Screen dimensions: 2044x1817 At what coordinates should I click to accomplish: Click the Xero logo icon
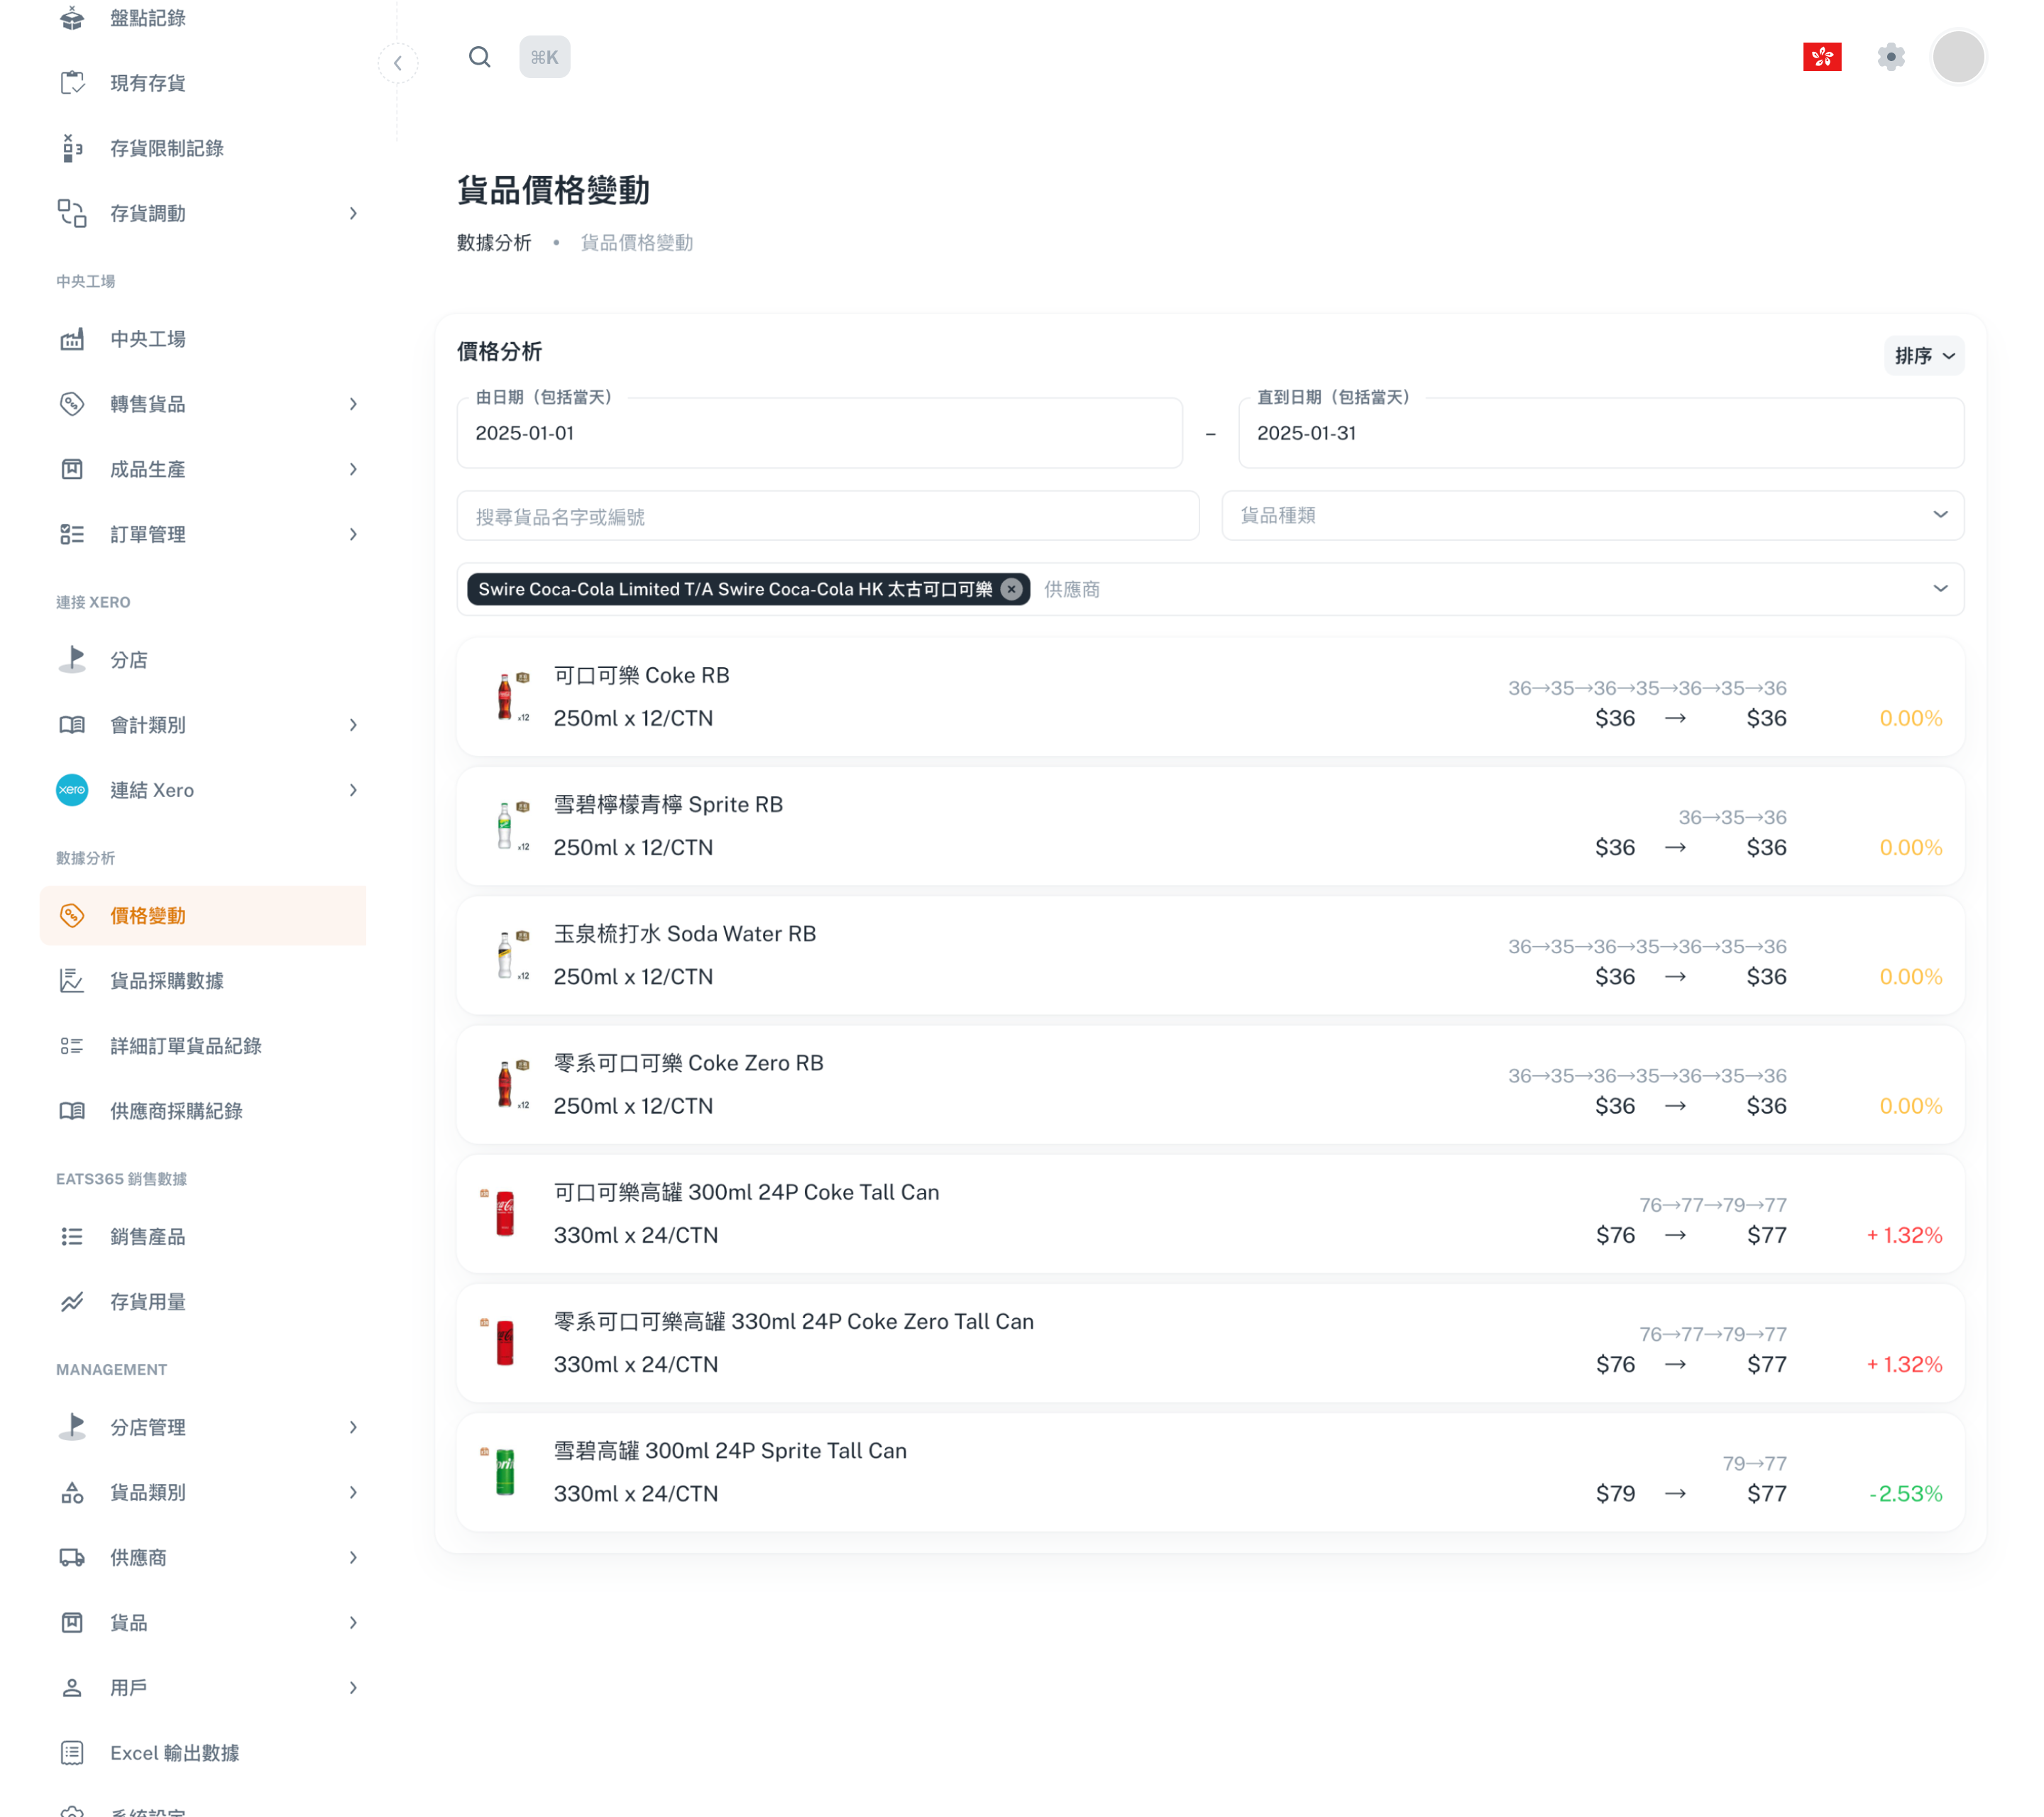pos(72,790)
